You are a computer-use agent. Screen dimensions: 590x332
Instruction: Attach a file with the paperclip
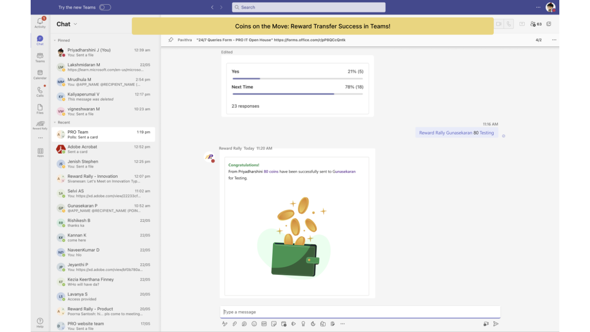point(235,324)
